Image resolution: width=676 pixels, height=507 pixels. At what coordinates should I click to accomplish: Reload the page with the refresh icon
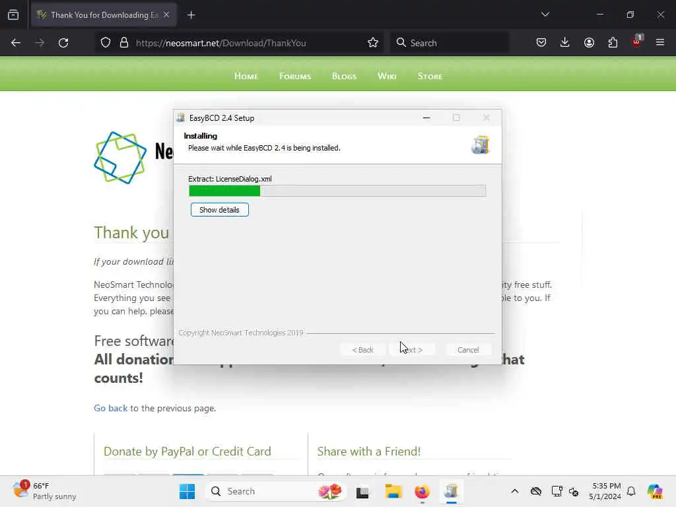pos(63,43)
